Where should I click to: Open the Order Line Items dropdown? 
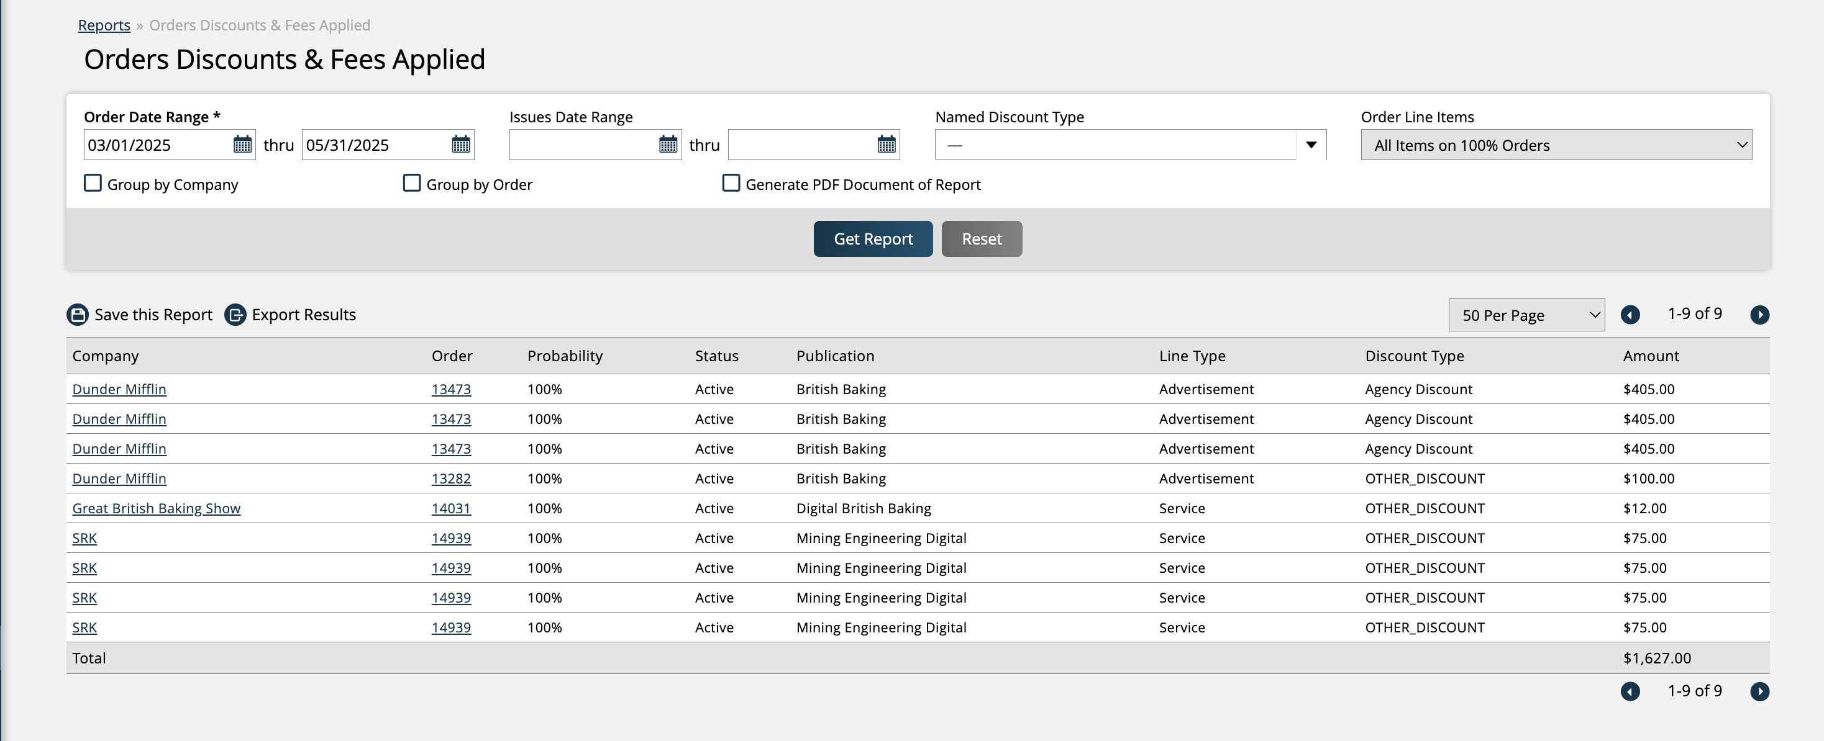coord(1556,145)
